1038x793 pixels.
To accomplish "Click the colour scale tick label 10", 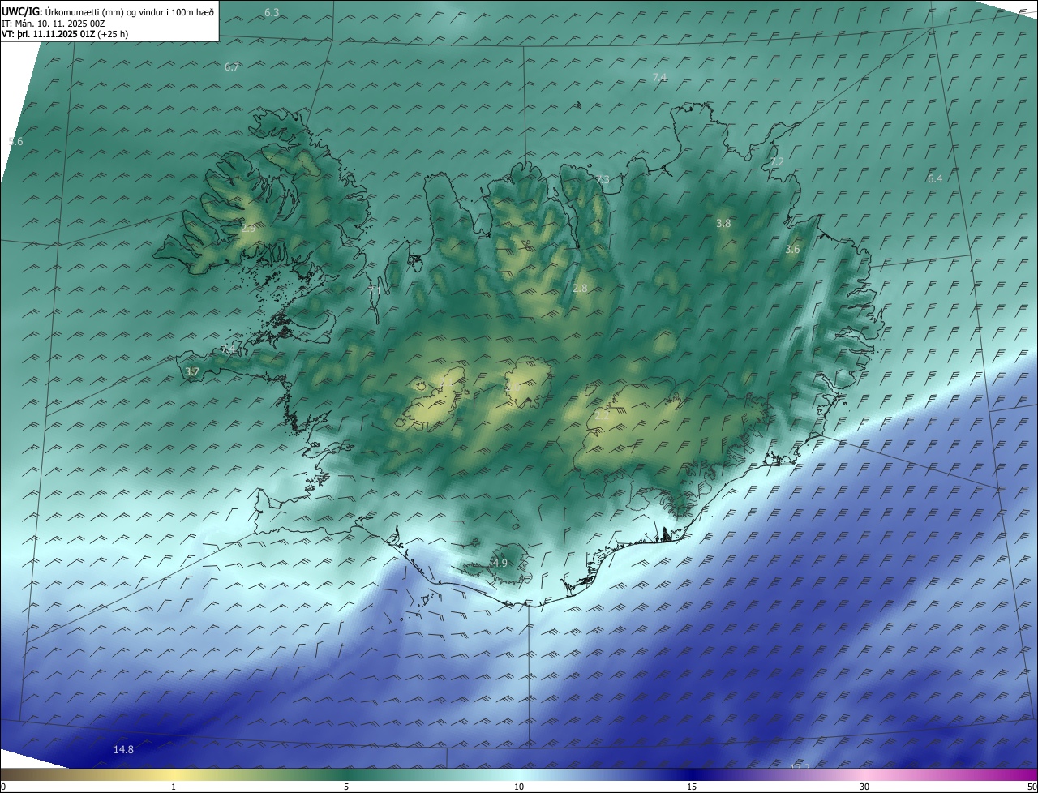I will 519,787.
